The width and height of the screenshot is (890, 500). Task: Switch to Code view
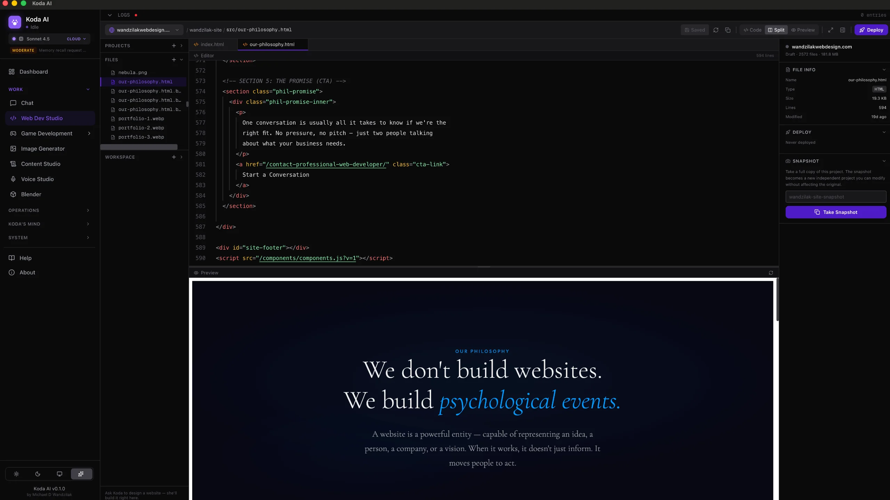[x=752, y=30]
